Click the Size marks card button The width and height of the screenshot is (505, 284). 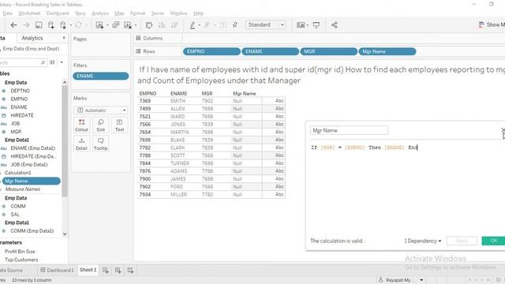pos(100,125)
